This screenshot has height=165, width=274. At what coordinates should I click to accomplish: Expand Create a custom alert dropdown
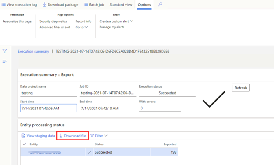(x=116, y=21)
